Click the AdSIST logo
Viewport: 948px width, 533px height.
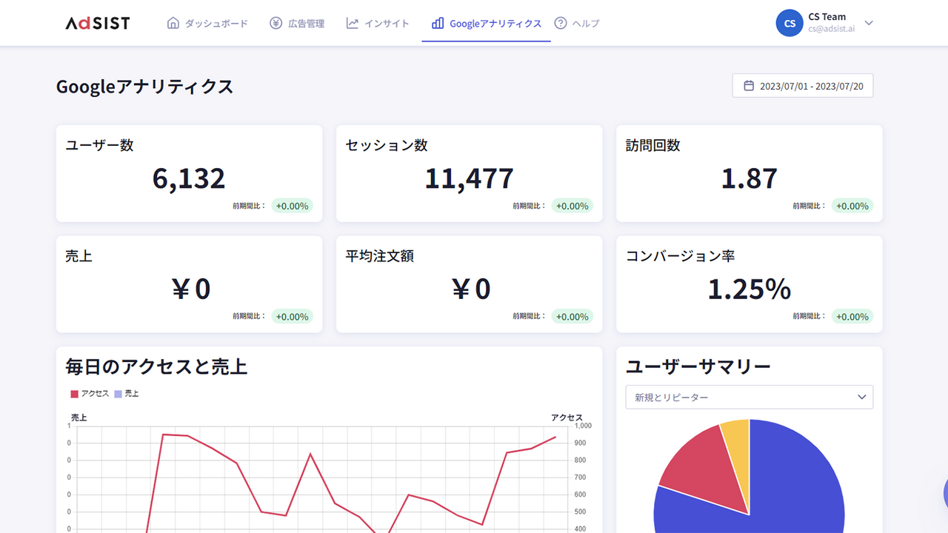(96, 22)
